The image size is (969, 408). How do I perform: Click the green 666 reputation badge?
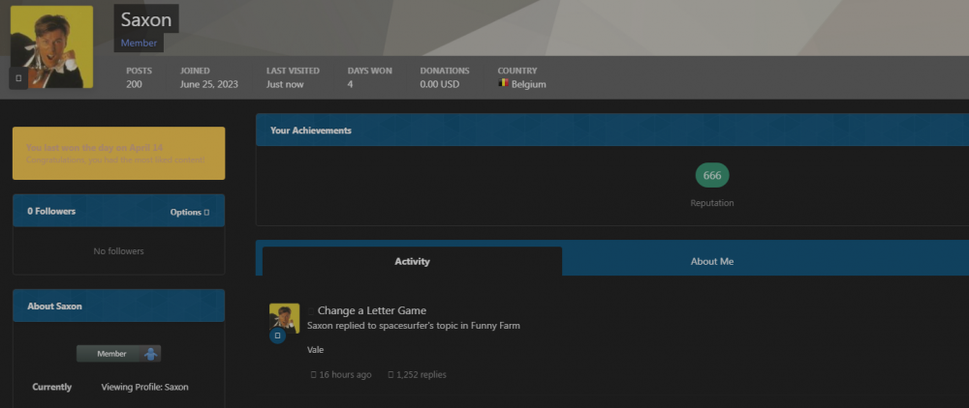coord(711,175)
